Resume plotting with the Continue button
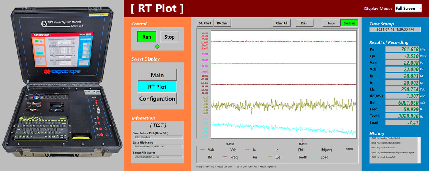Screen dimensions: 429x171 click(349, 23)
